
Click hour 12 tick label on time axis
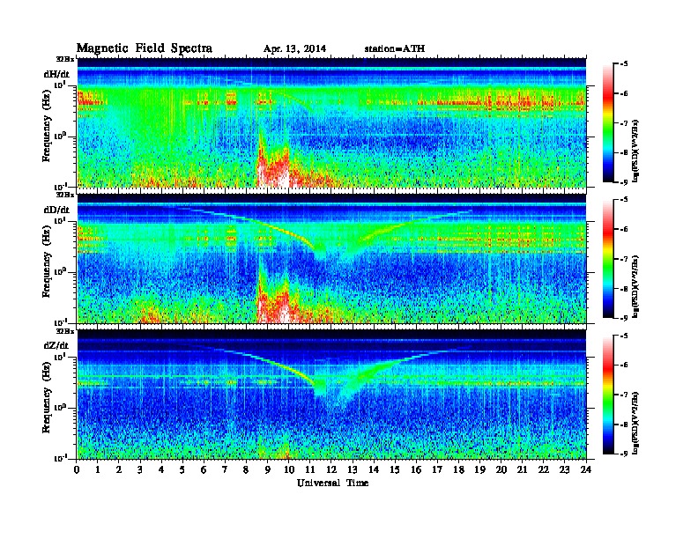331,470
